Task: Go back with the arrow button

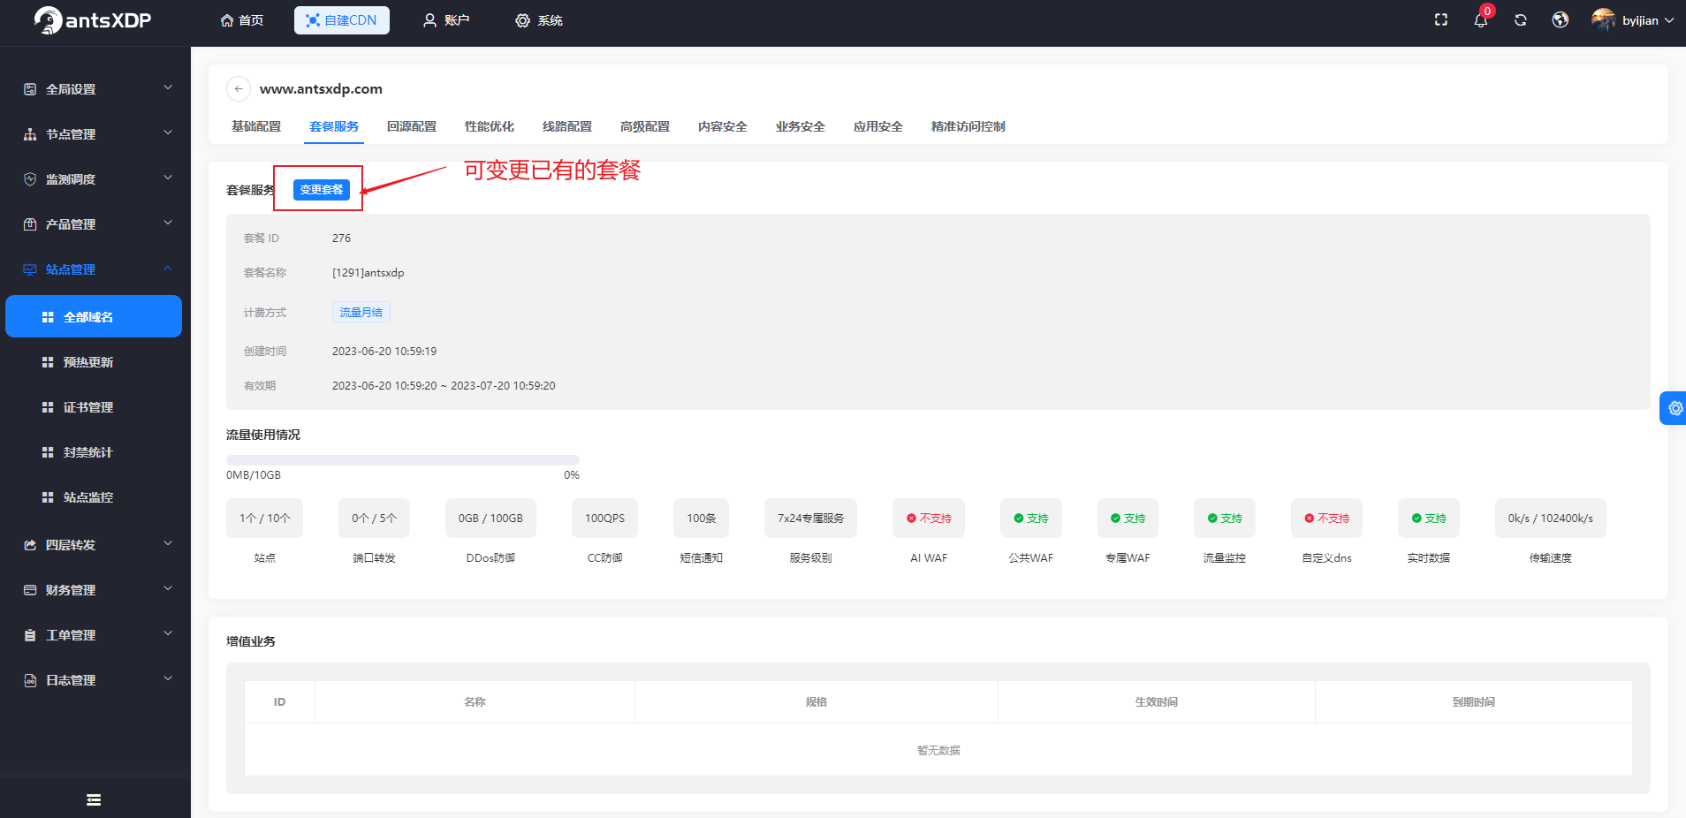Action: pos(239,89)
